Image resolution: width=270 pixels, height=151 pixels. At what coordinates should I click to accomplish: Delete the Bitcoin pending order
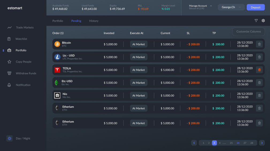click(259, 44)
